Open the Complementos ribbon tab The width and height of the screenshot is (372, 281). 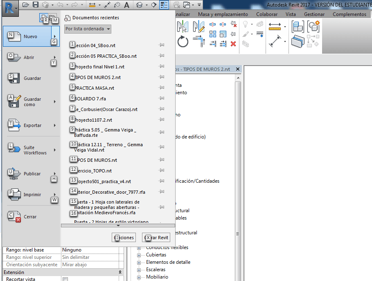tap(349, 14)
